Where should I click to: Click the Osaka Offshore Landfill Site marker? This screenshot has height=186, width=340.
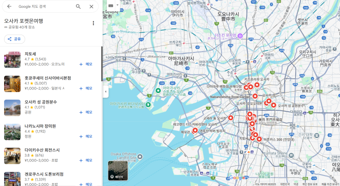(x=140, y=157)
